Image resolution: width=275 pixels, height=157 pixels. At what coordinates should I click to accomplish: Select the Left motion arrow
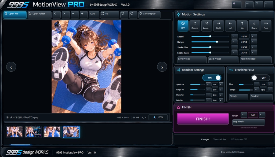click(230, 25)
